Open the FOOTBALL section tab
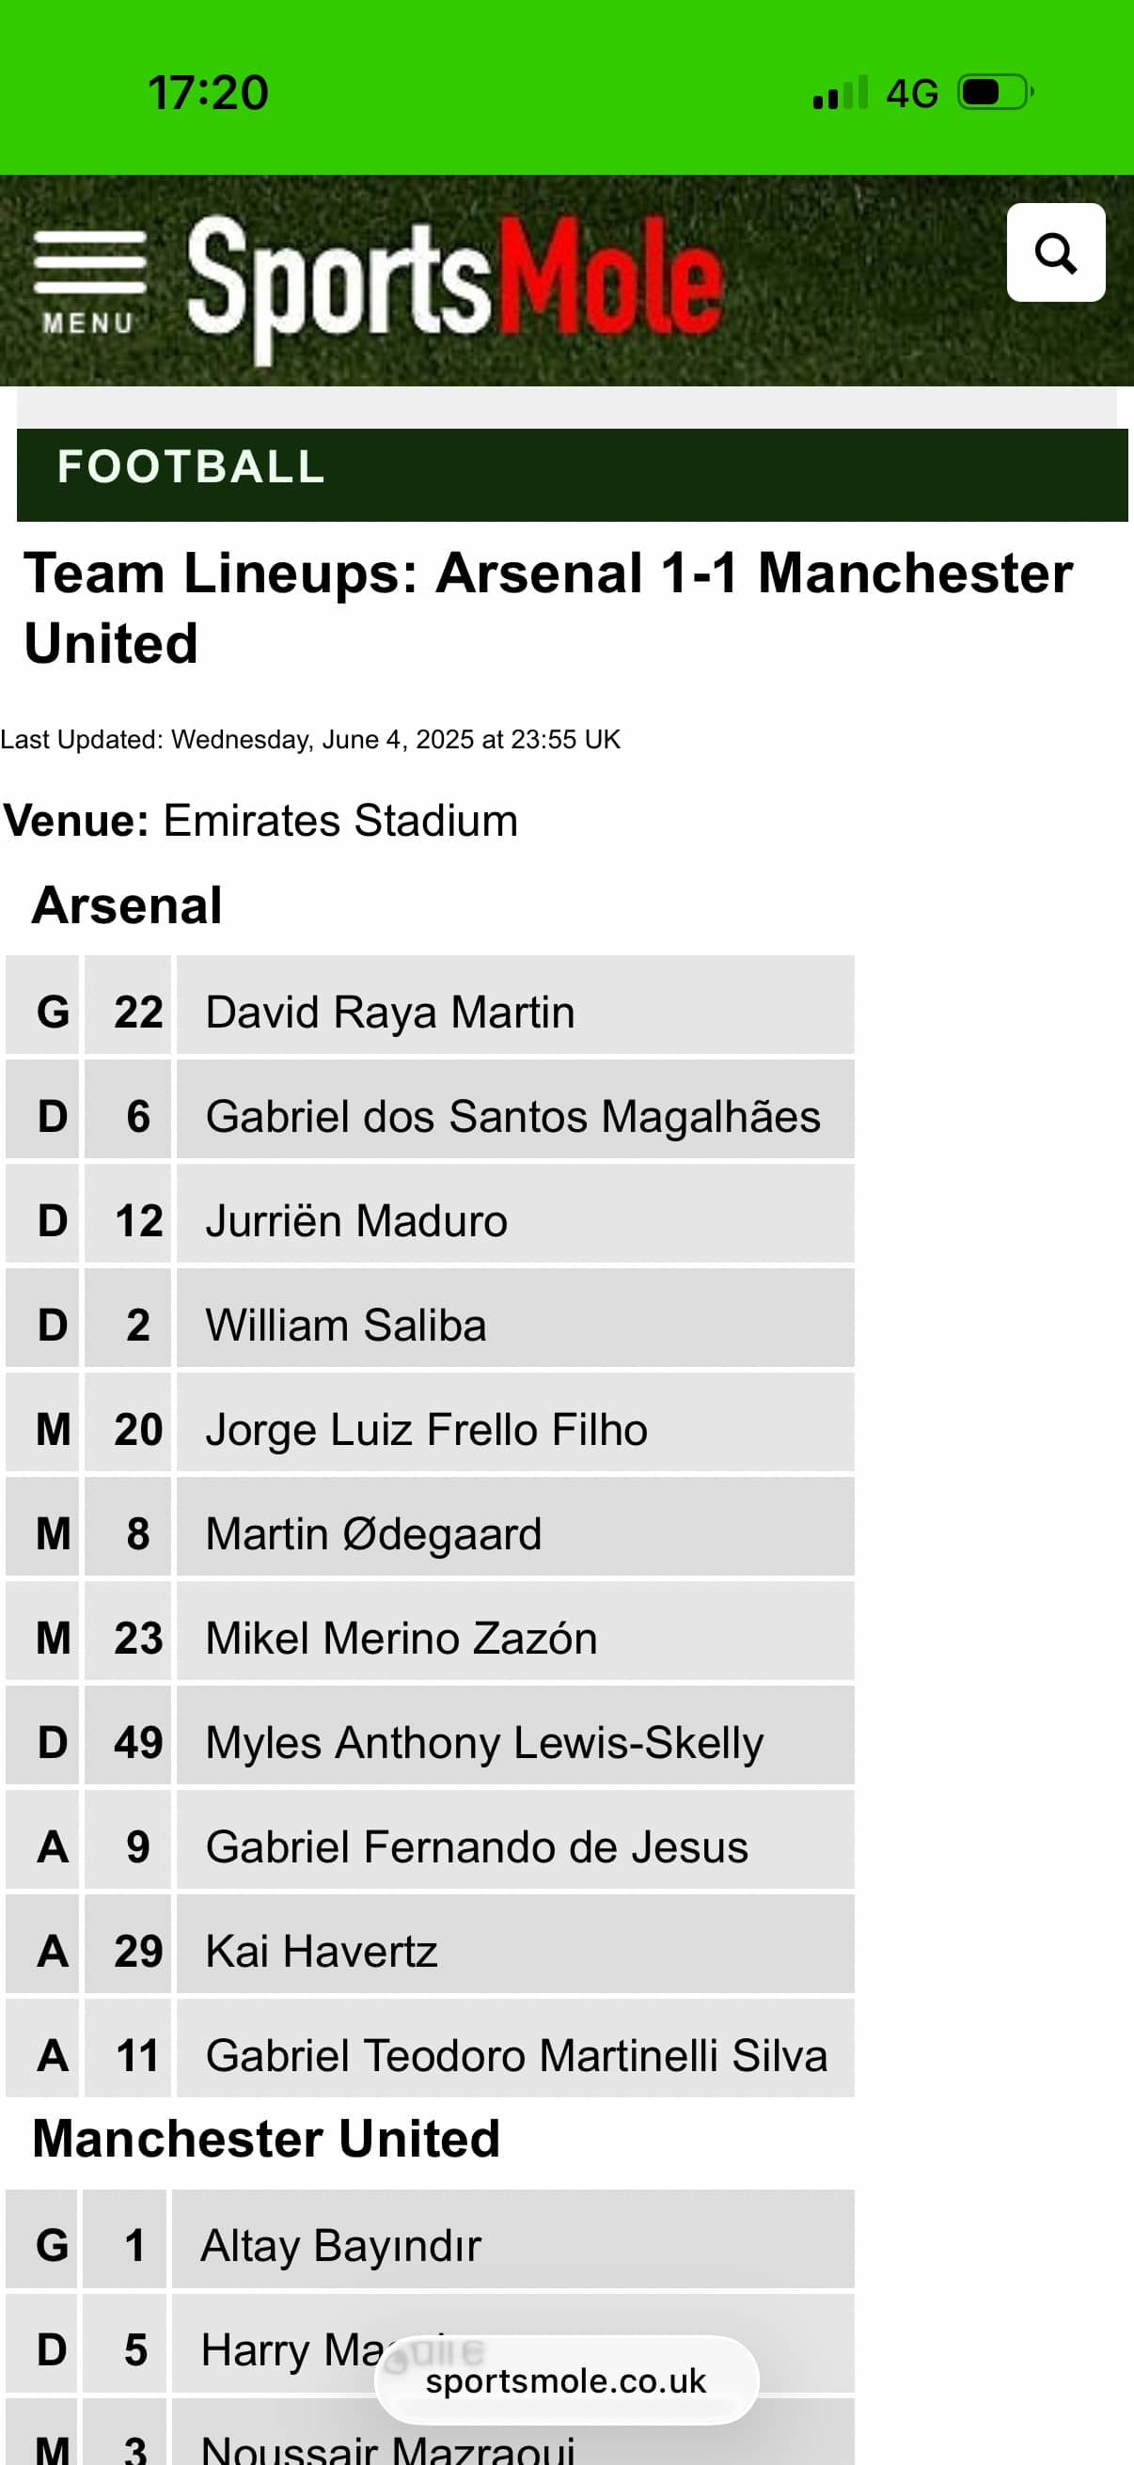This screenshot has width=1134, height=2465. click(x=192, y=468)
